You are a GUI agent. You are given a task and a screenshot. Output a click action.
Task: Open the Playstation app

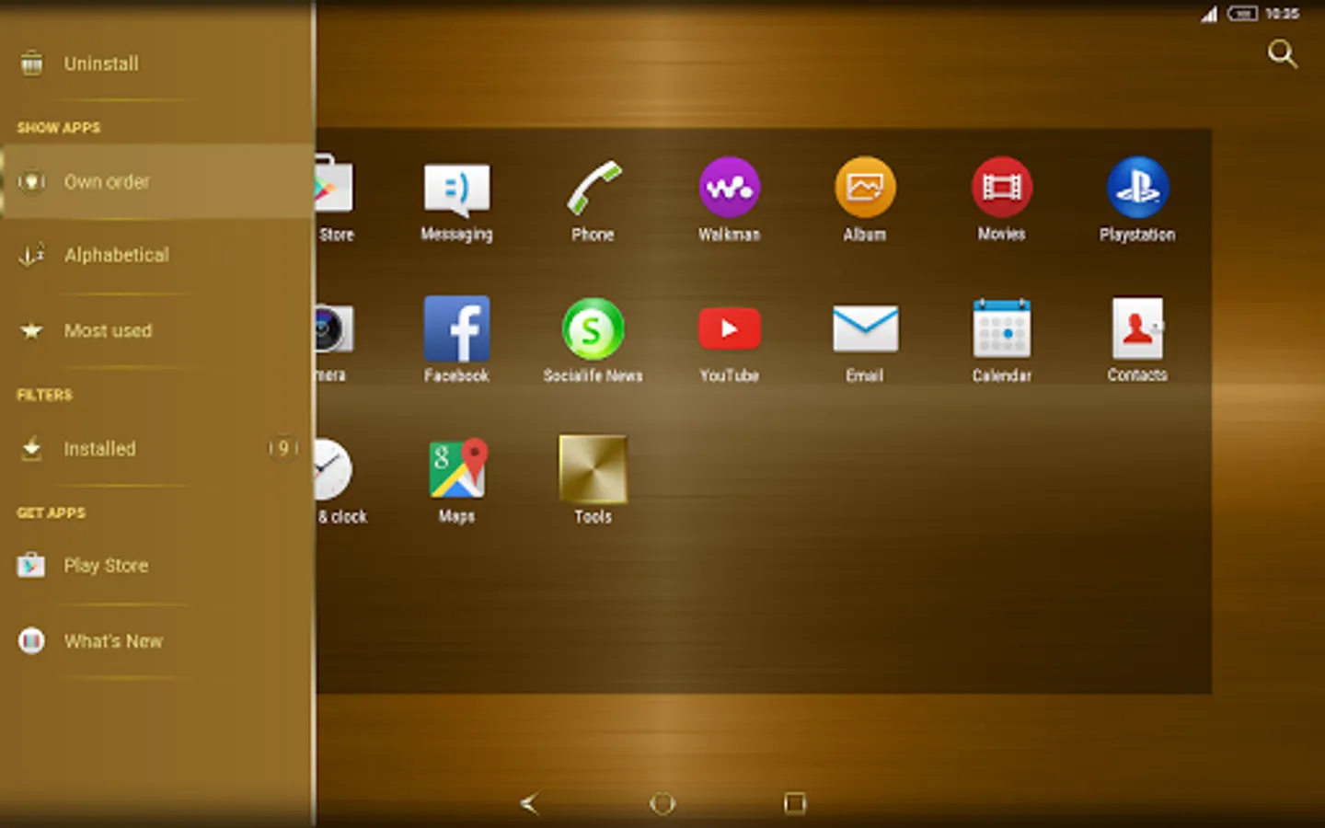(1137, 188)
